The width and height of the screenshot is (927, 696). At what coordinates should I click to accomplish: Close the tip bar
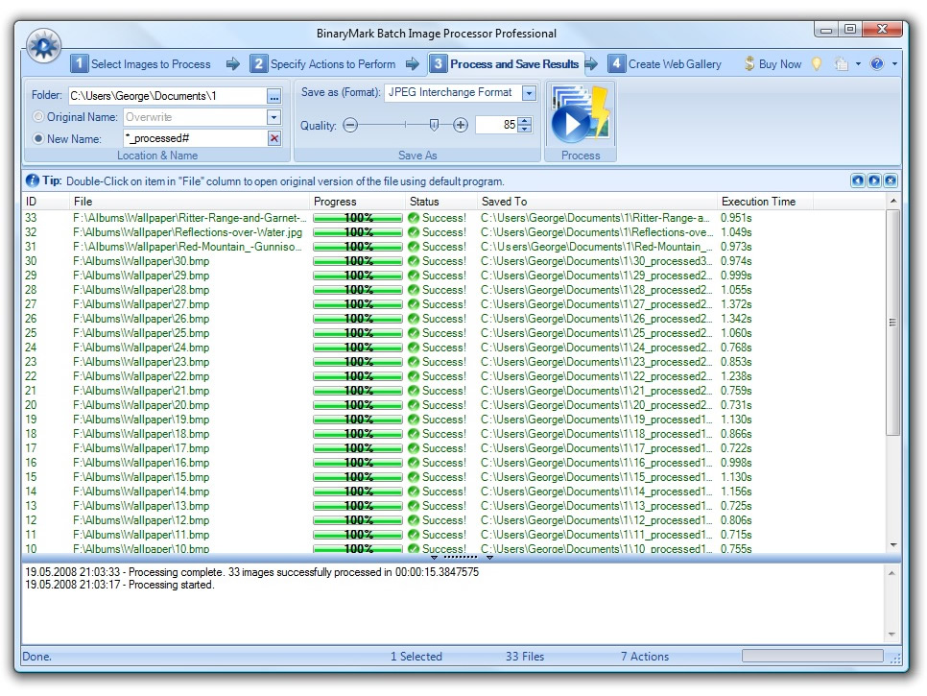[891, 180]
